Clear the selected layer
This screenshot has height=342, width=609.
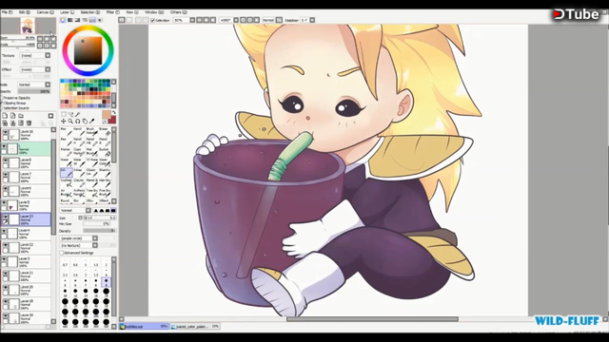pos(21,123)
